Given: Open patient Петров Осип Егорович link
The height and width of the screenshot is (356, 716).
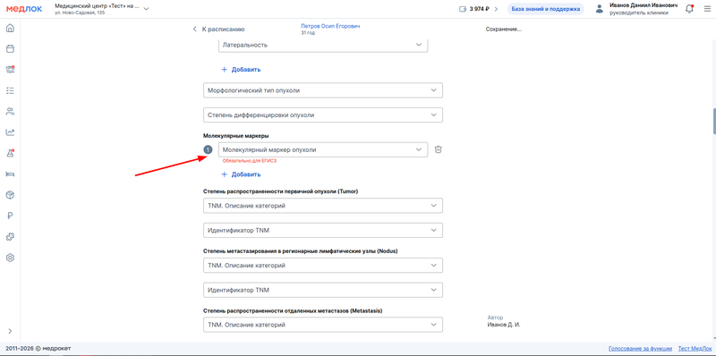Looking at the screenshot, I should (330, 27).
